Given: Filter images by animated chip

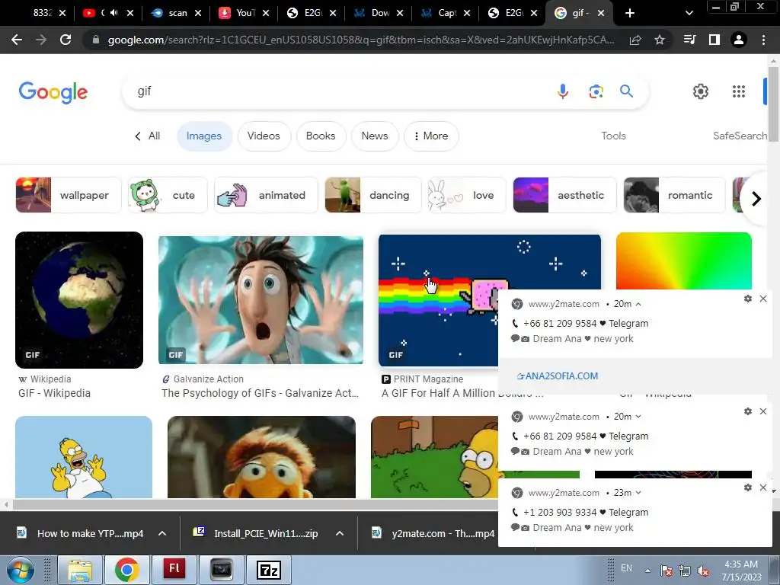Looking at the screenshot, I should tap(266, 195).
